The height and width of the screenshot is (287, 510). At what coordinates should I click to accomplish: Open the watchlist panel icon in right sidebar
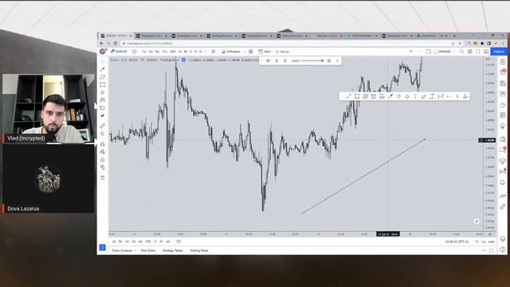[503, 62]
